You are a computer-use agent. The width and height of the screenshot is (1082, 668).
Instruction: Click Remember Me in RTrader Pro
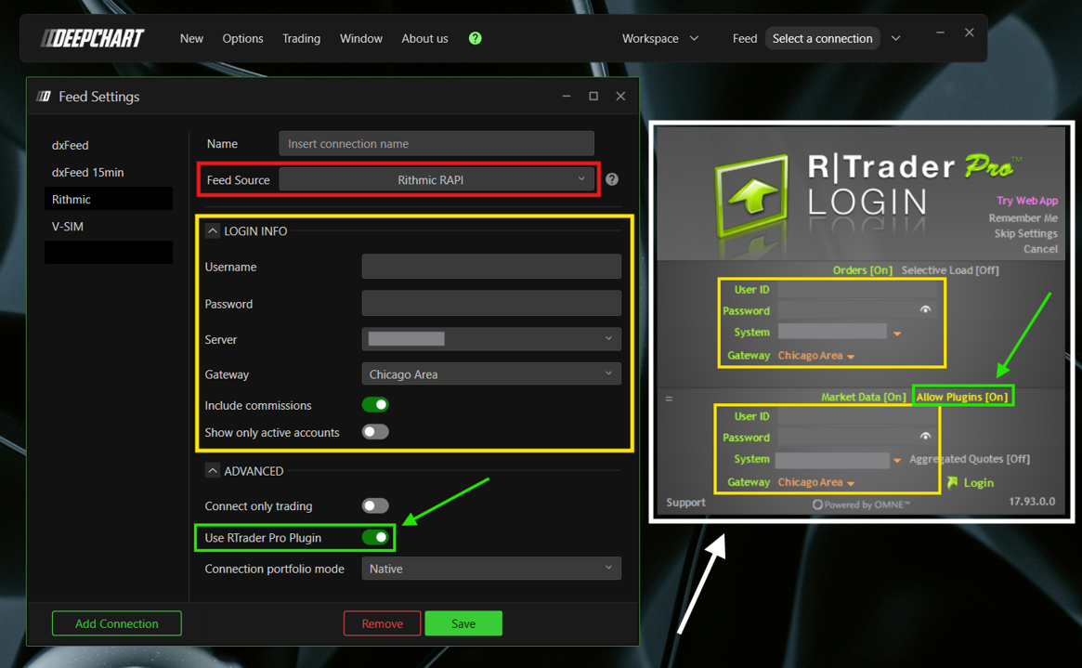pyautogui.click(x=1023, y=218)
